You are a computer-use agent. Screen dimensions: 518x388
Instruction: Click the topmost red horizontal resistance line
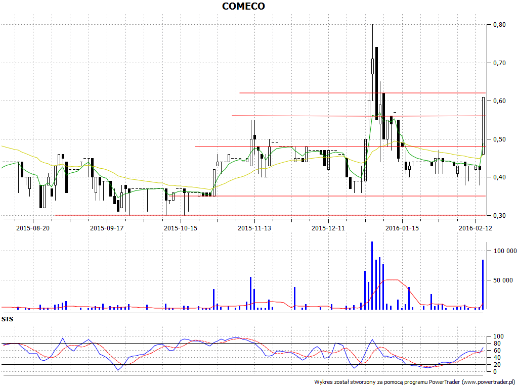click(362, 92)
